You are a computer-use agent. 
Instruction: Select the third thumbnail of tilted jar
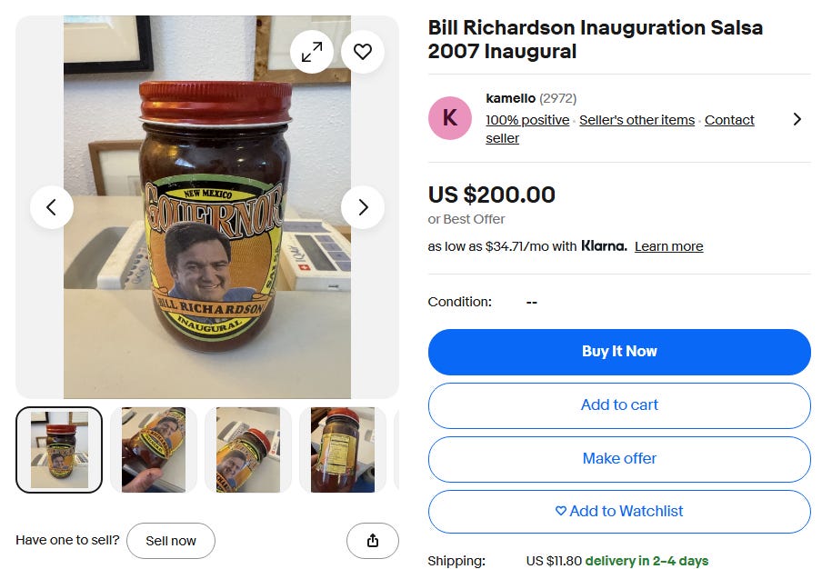tap(248, 450)
